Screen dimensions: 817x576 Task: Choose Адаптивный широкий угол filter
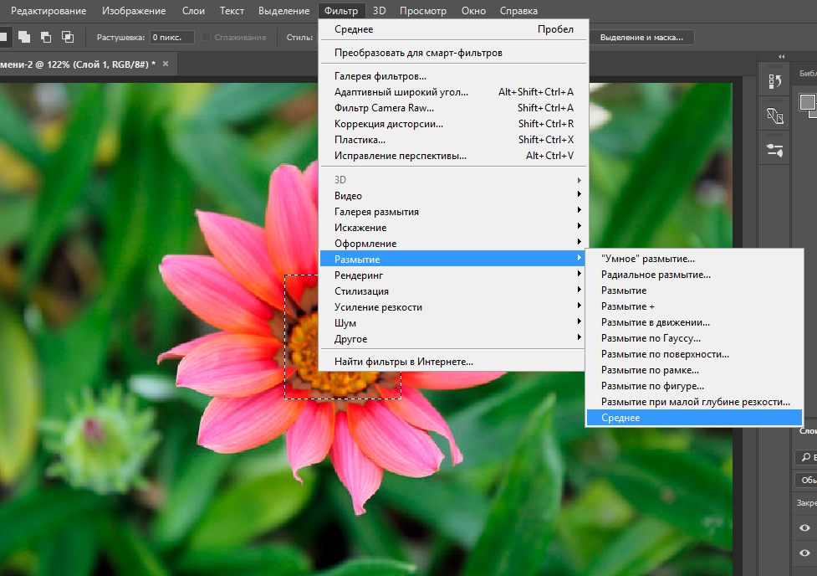(x=453, y=92)
